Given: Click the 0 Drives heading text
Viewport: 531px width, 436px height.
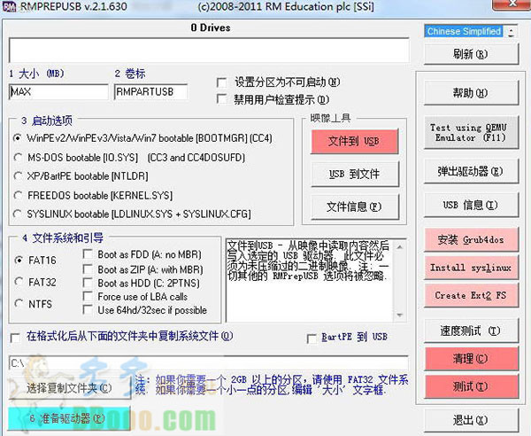Looking at the screenshot, I should tap(211, 27).
